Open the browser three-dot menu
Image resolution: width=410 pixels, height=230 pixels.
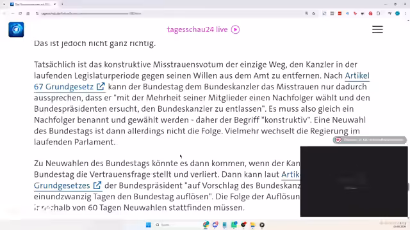click(x=405, y=13)
